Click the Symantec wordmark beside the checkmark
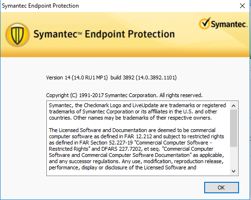 coord(229,24)
